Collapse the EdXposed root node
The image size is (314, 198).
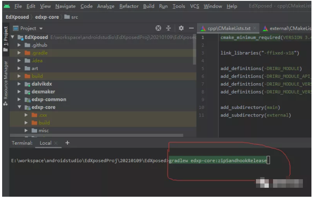(13, 37)
